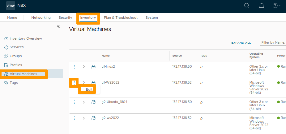This screenshot has height=134, width=286.
Task: Open Tags in the sidebar
Action: pos(14,83)
